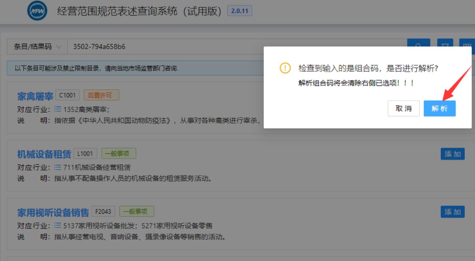
Task: Click the MFW logo in header
Action: click(x=37, y=12)
